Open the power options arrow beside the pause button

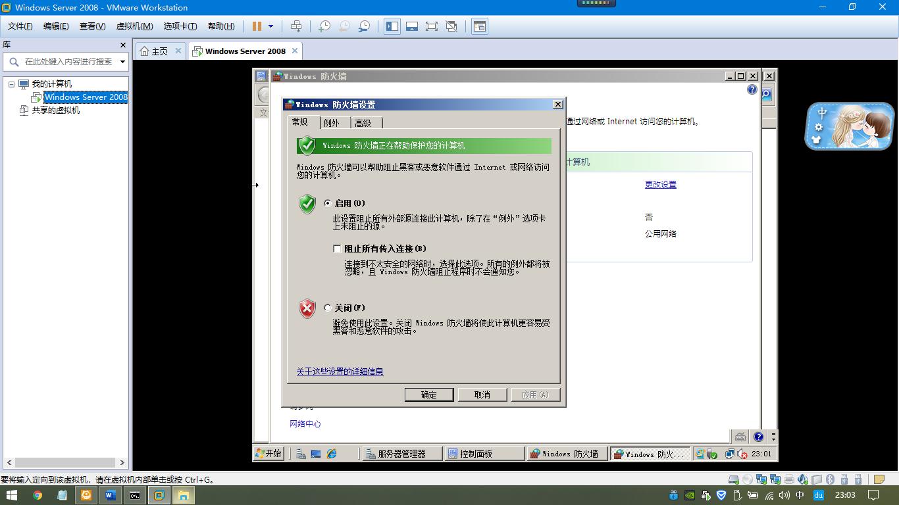point(270,26)
